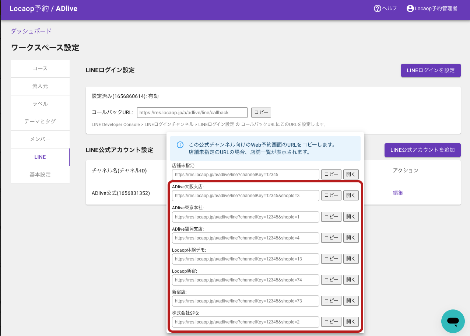Copy the callback URL with コピー button
The height and width of the screenshot is (336, 470).
click(x=261, y=112)
